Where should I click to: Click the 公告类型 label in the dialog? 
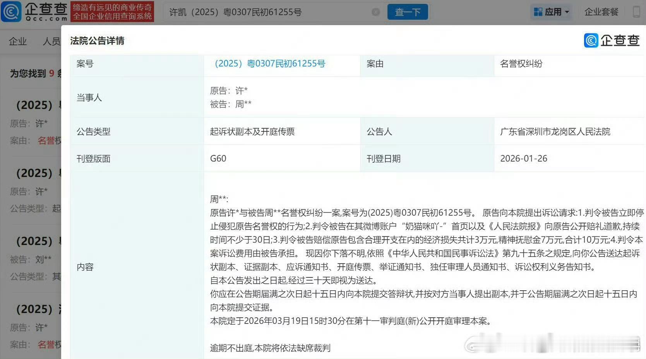tap(93, 131)
